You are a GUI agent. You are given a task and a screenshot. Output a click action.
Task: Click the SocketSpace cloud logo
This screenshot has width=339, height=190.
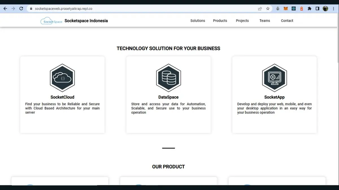point(51,21)
